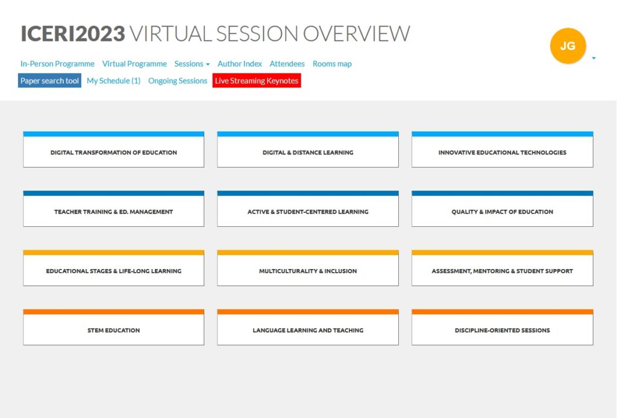The image size is (617, 418).
Task: Click the Paper search tool button
Action: coord(49,80)
